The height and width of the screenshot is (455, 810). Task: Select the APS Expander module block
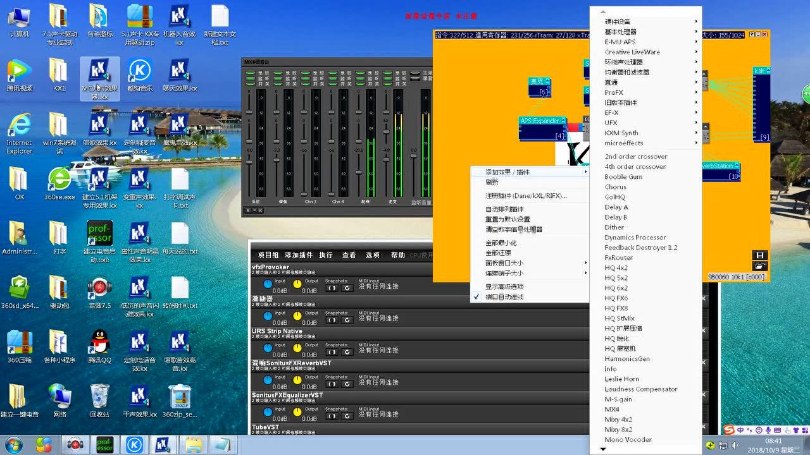(542, 128)
